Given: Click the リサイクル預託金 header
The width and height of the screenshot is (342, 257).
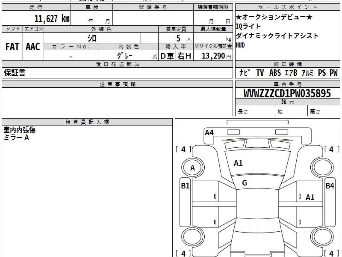Looking at the screenshot, I should click(213, 47).
